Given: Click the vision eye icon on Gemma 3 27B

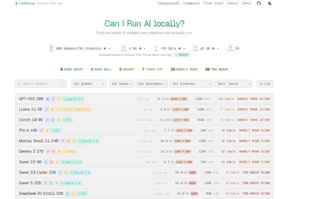Looking at the screenshot, I should [53, 151].
